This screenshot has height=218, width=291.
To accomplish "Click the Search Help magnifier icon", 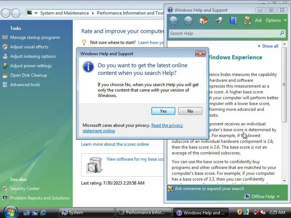I will pos(282,33).
